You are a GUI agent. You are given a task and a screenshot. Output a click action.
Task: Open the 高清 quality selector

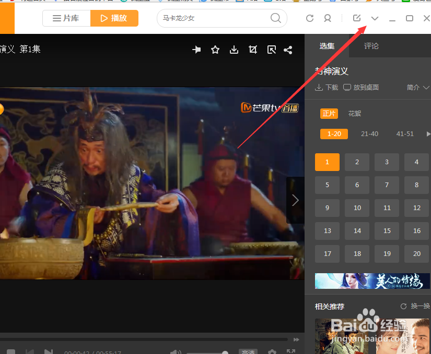pyautogui.click(x=248, y=351)
